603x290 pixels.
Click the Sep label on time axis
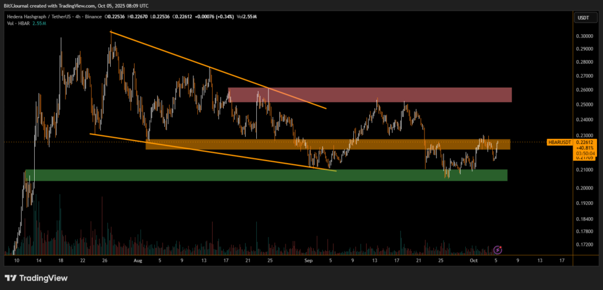coord(309,259)
